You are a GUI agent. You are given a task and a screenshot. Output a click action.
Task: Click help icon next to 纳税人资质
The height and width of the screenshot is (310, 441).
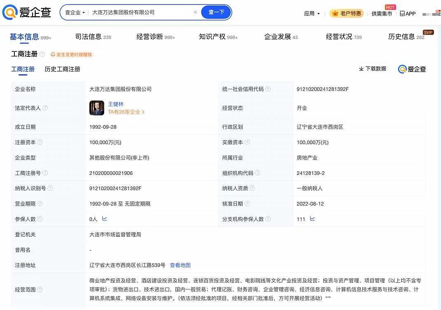click(x=252, y=188)
